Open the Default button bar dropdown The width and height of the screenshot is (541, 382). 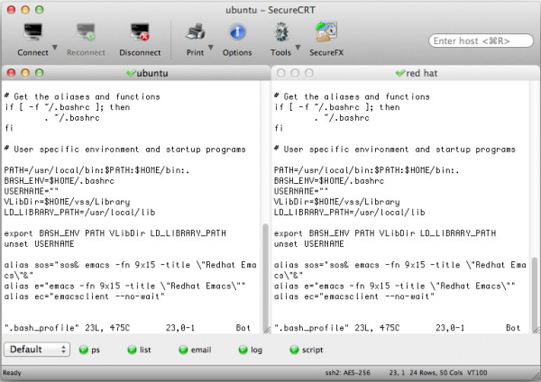point(37,350)
